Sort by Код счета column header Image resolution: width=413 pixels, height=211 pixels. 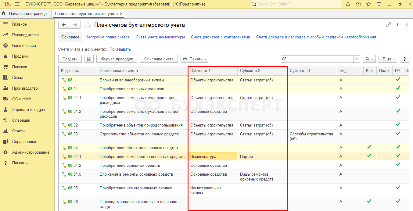78,71
